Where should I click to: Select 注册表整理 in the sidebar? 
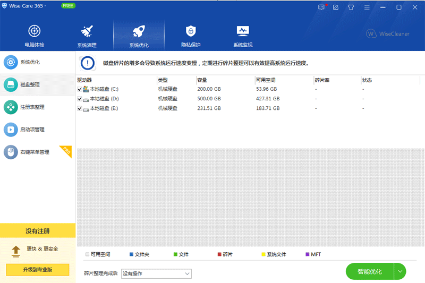click(x=32, y=107)
